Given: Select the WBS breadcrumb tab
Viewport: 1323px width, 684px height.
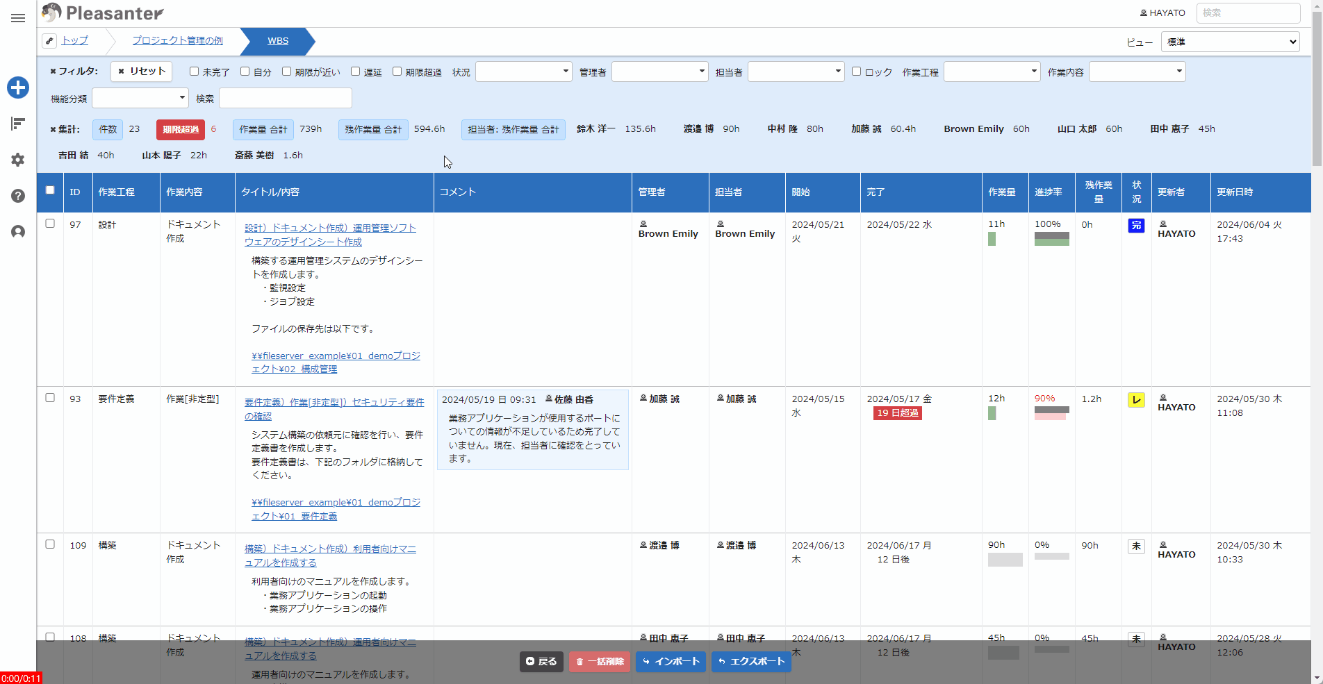Looking at the screenshot, I should 278,41.
